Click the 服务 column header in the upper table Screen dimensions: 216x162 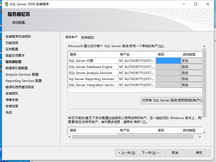[x=93, y=55]
